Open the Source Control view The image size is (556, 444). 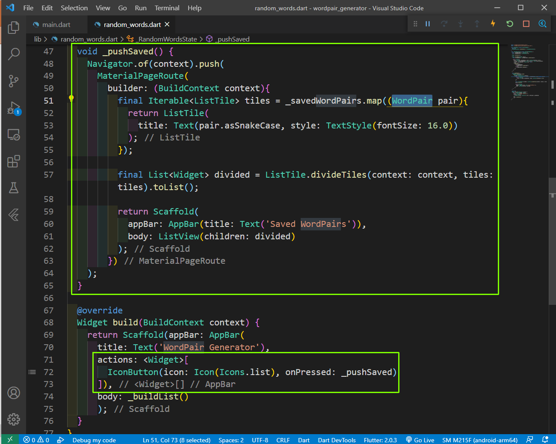coord(14,81)
